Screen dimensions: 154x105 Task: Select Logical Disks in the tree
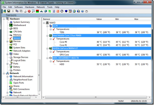(19, 60)
